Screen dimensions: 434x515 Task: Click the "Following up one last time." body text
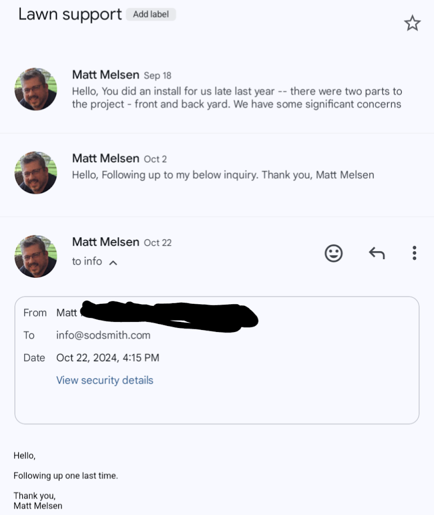(x=65, y=475)
